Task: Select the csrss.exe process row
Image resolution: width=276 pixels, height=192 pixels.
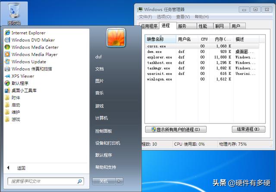Action: tap(202, 46)
